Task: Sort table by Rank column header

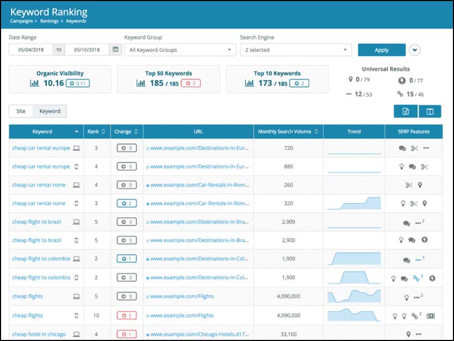Action: [x=96, y=131]
